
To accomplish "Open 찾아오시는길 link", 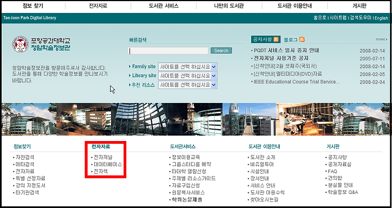I will [x=264, y=199].
